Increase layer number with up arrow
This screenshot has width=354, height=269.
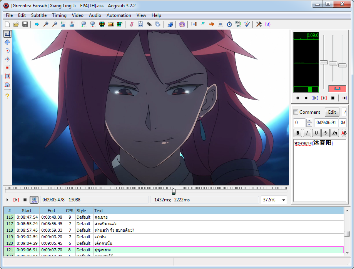click(x=309, y=121)
